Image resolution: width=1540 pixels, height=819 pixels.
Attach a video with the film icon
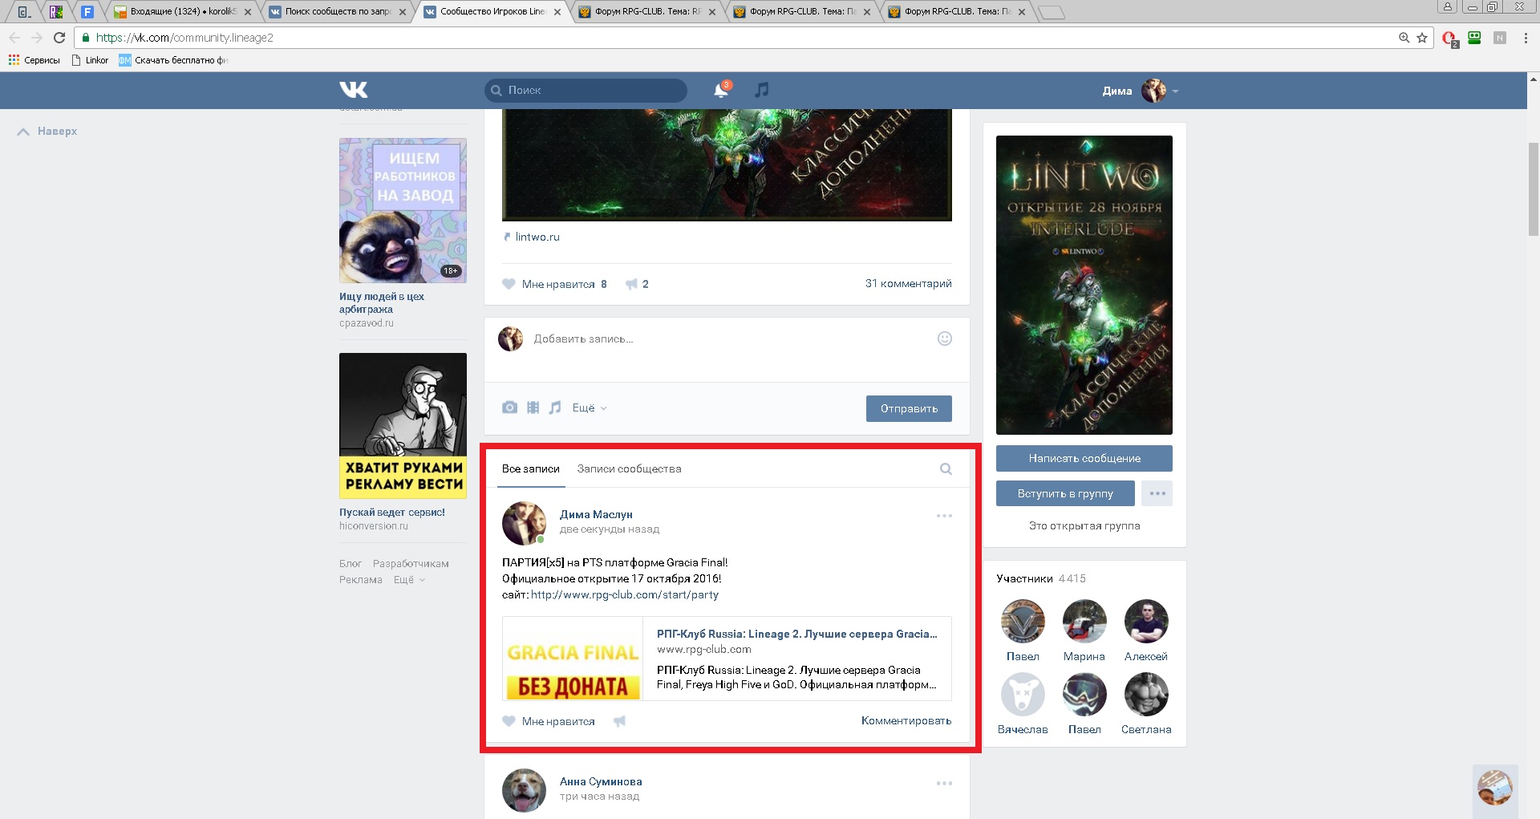[533, 407]
